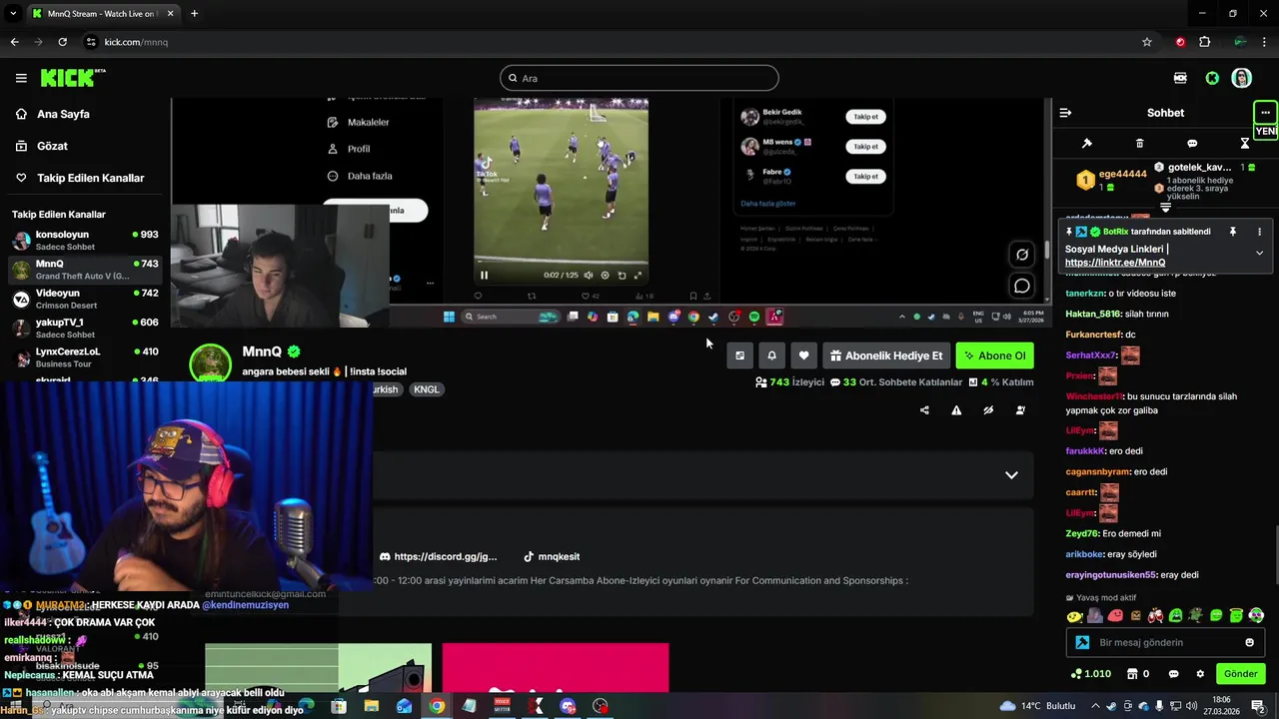Click the refresh icon on the stream player
The width and height of the screenshot is (1279, 719).
[1021, 255]
